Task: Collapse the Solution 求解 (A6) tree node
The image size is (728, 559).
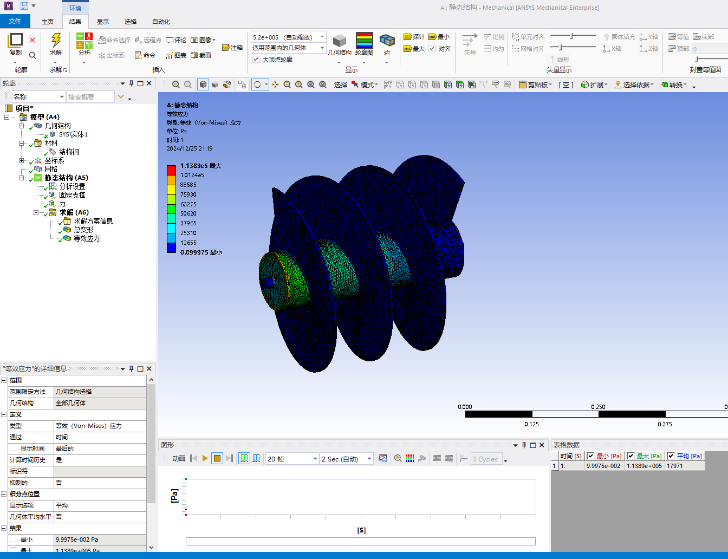Action: point(36,212)
